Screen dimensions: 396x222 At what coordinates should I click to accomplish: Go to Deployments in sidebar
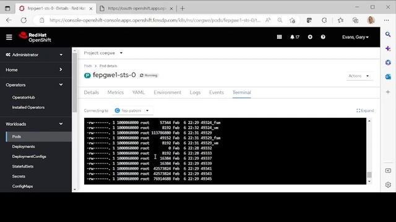coord(24,147)
